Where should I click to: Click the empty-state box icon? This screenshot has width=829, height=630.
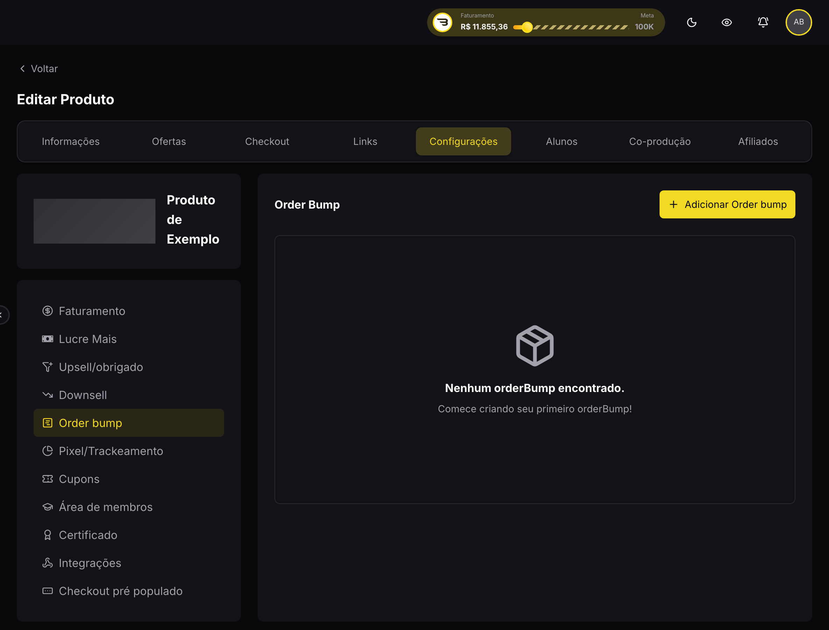(535, 346)
